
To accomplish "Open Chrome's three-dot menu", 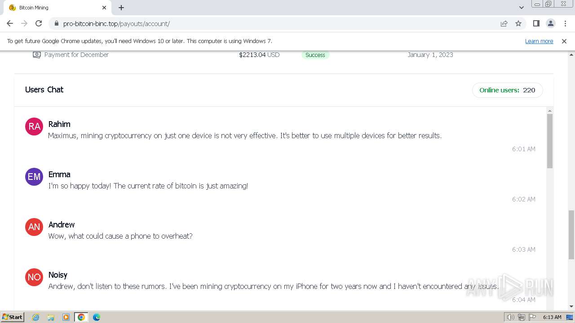I will (x=565, y=23).
